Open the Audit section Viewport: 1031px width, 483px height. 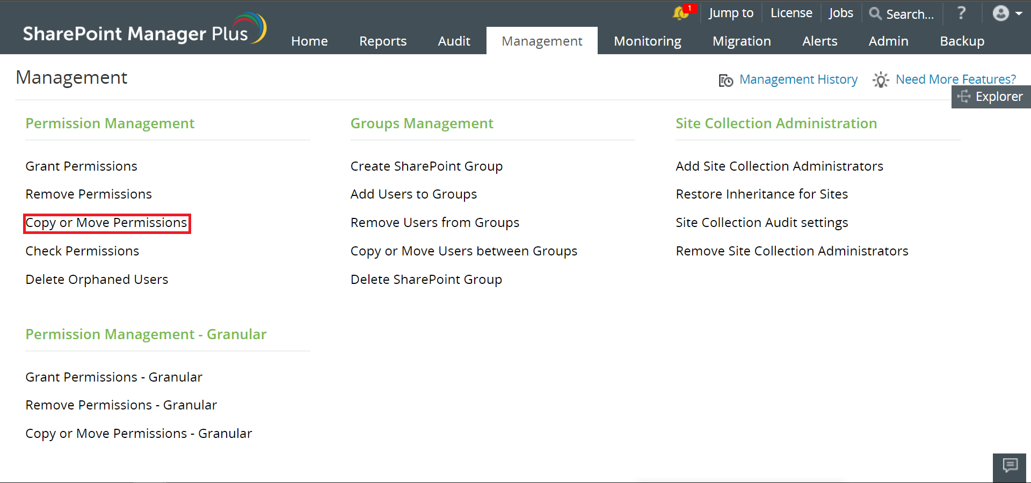[x=454, y=41]
